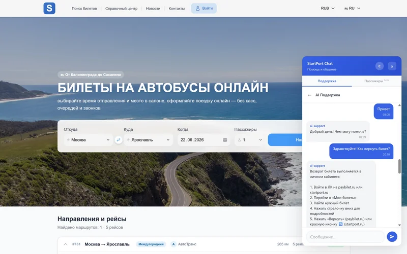Send the chat message
The image size is (407, 254).
[392, 236]
